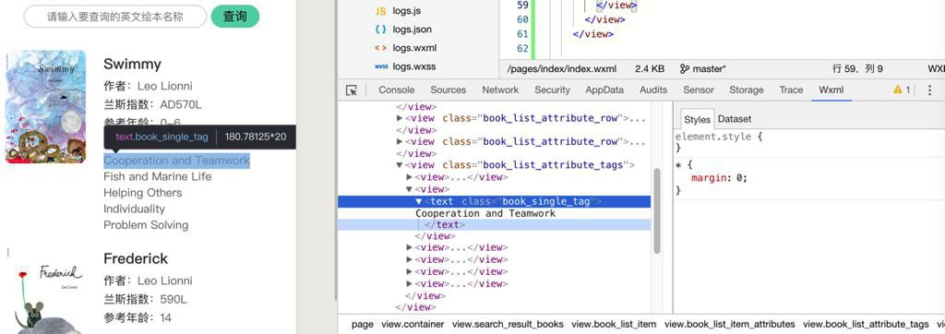Click the Fish and Marine Life tag
Image resolution: width=945 pixels, height=334 pixels.
[157, 176]
